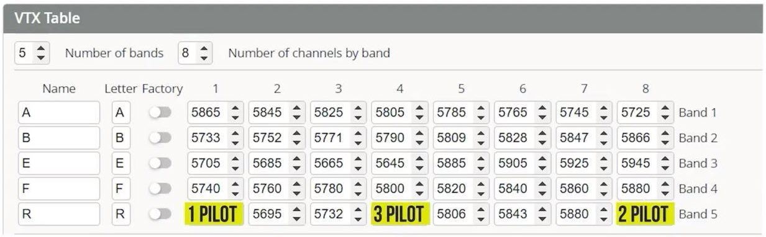Click the channels by band stepper arrows
766x237 pixels.
click(204, 53)
